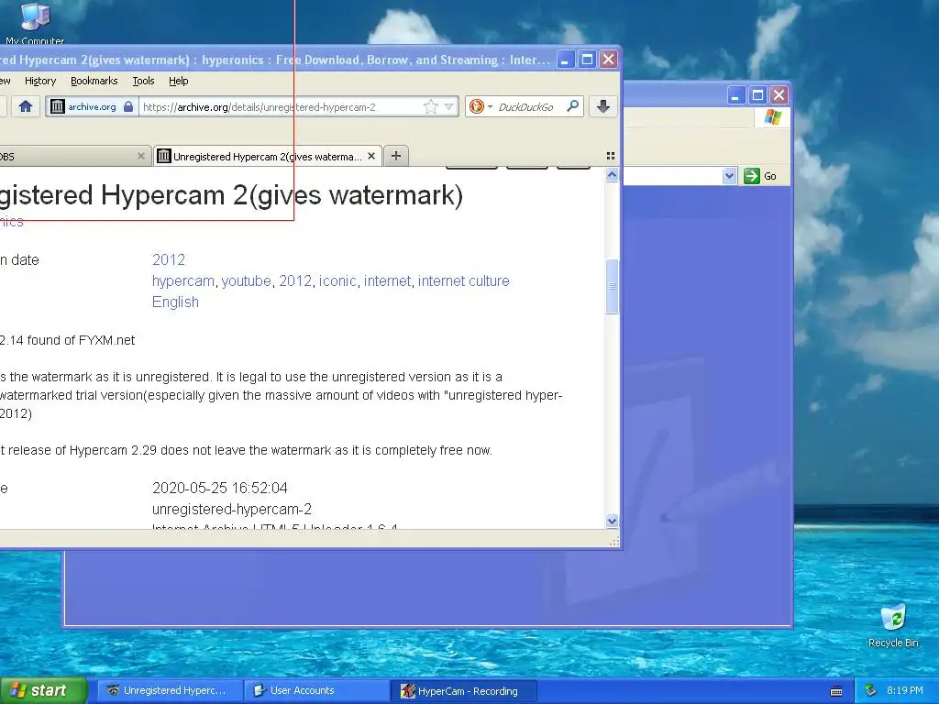Click the Go button in User Accounts window

760,176
